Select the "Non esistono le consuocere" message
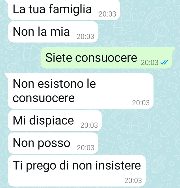Image resolution: width=180 pixels, height=188 pixels. (x=81, y=91)
